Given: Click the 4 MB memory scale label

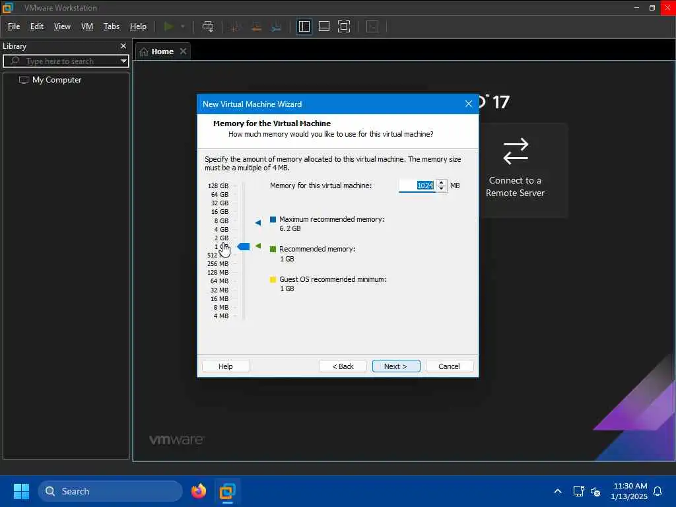Looking at the screenshot, I should click(221, 316).
